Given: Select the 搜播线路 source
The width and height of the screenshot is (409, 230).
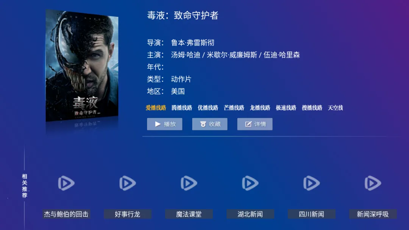Looking at the screenshot, I should [x=312, y=108].
